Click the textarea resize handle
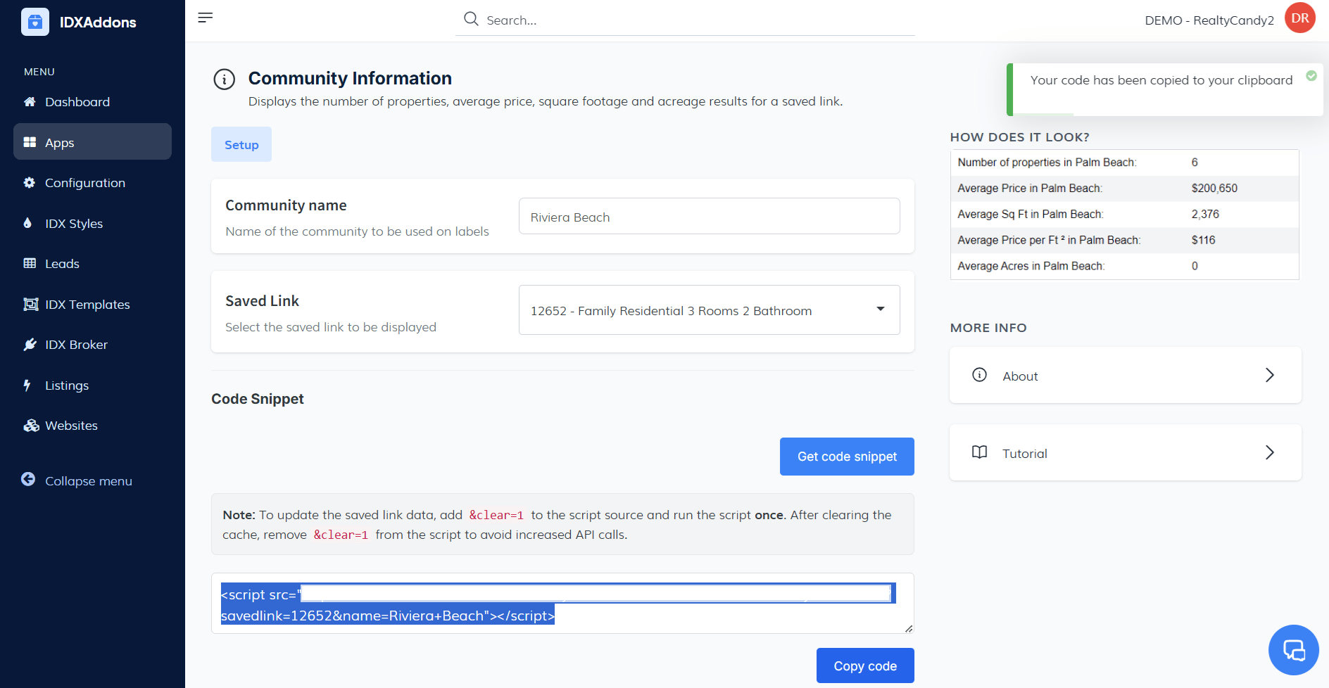 [x=909, y=628]
